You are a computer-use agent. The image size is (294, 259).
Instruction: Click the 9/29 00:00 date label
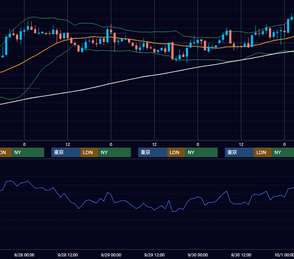tap(111, 255)
